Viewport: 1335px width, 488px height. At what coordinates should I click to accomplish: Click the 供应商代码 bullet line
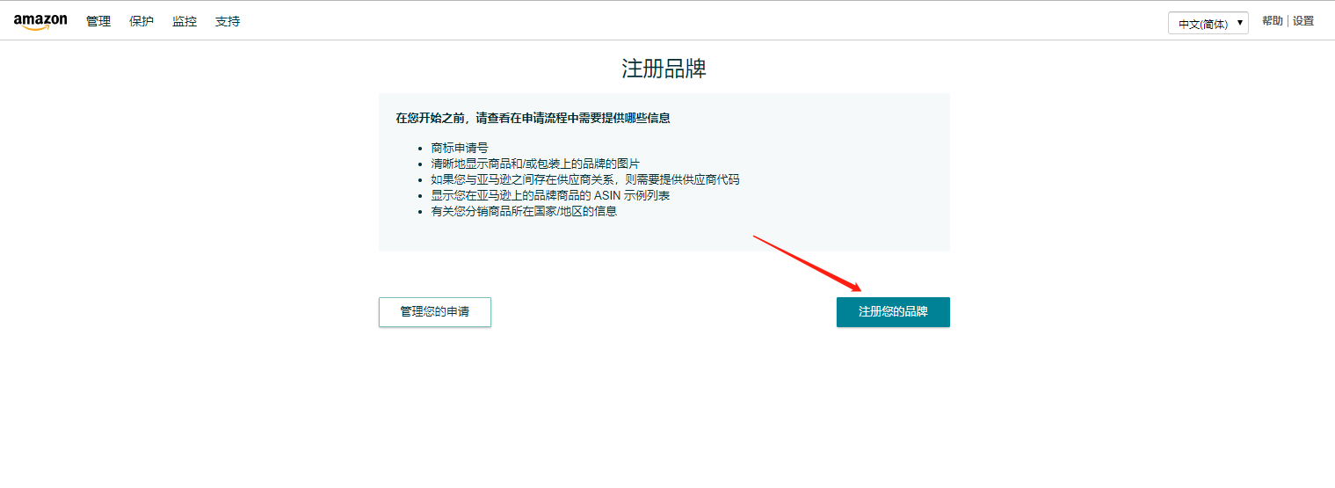(585, 179)
